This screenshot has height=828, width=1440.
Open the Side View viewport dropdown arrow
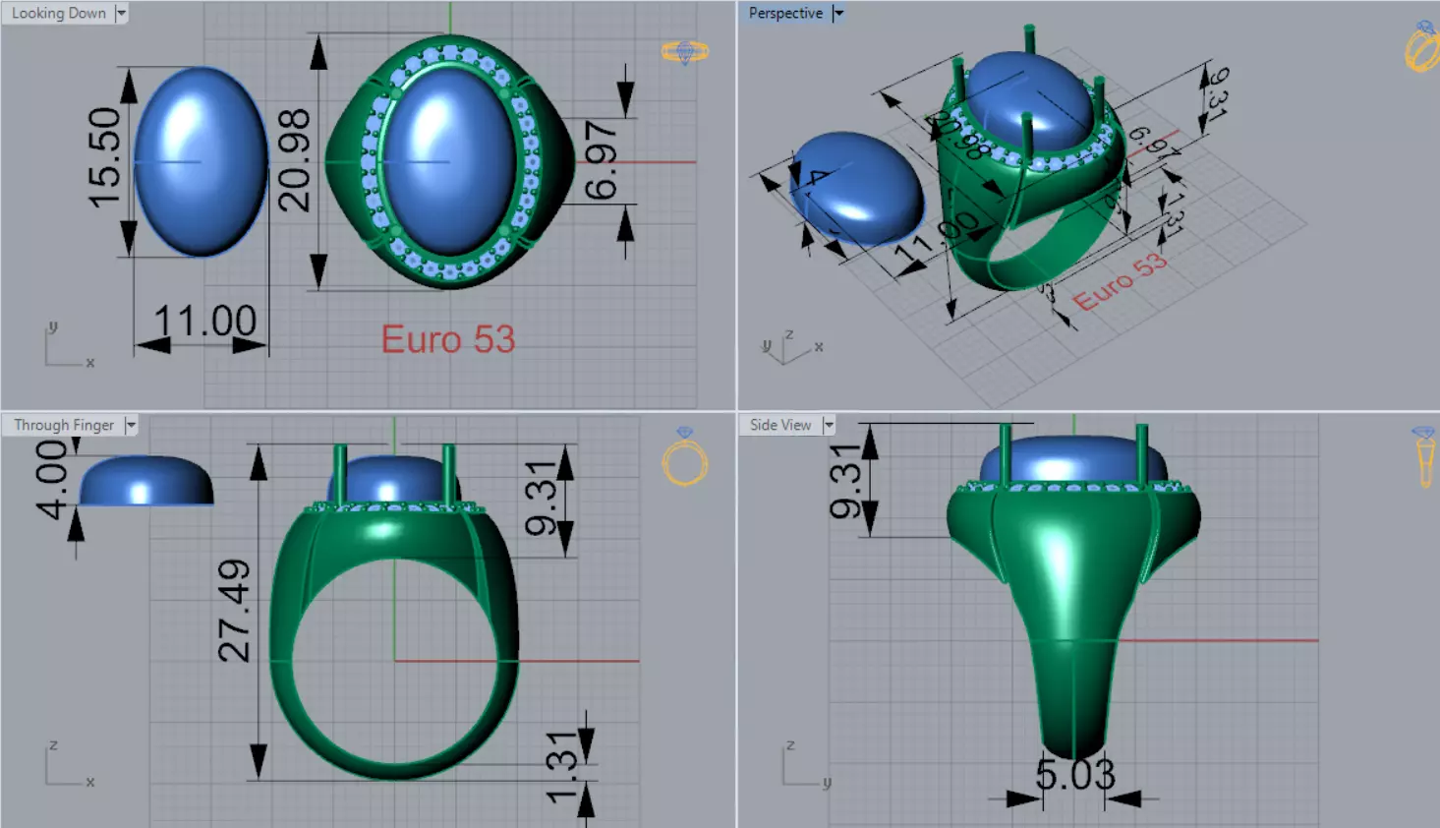[829, 425]
